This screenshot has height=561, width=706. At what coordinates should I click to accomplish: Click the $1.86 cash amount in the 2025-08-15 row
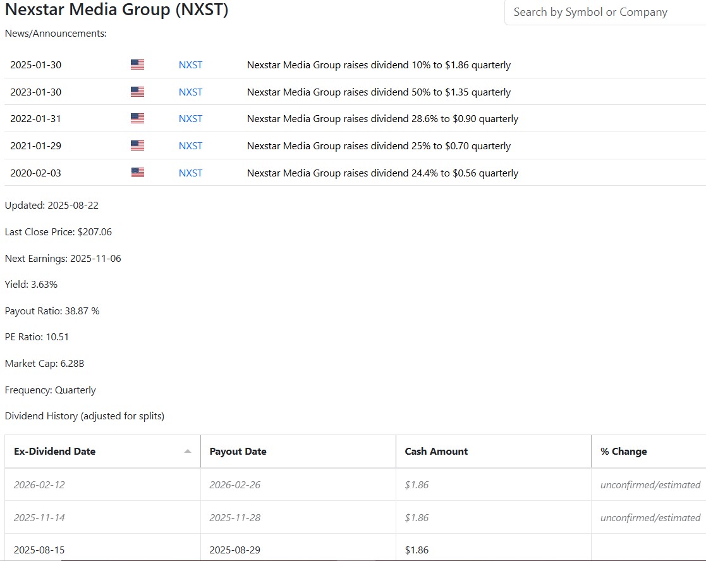(x=417, y=550)
